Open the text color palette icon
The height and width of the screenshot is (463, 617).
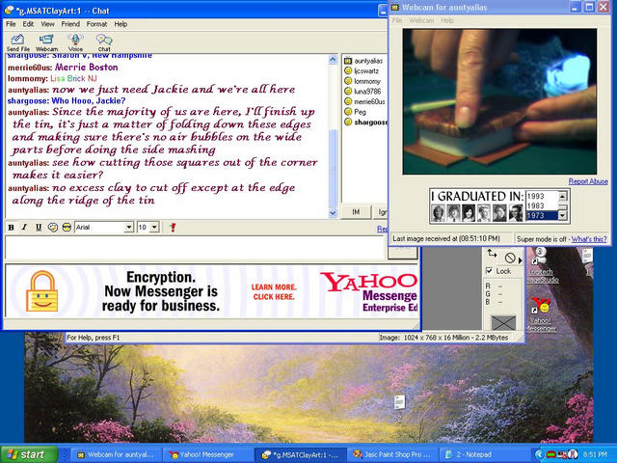pyautogui.click(x=53, y=228)
